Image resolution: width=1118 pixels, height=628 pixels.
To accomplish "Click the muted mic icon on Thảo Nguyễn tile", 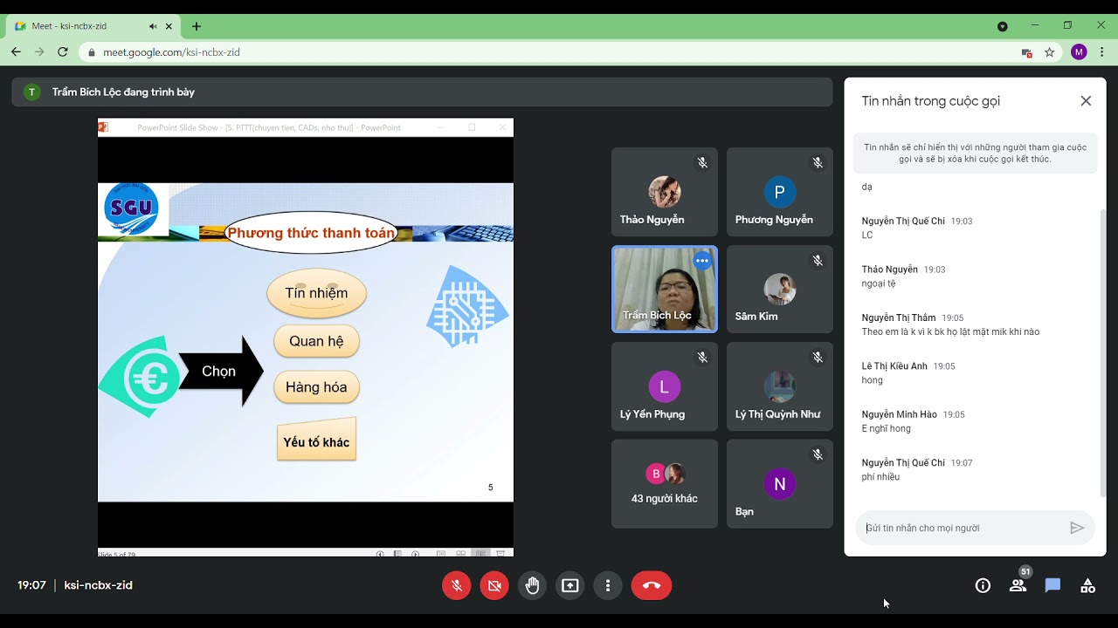I will point(701,163).
